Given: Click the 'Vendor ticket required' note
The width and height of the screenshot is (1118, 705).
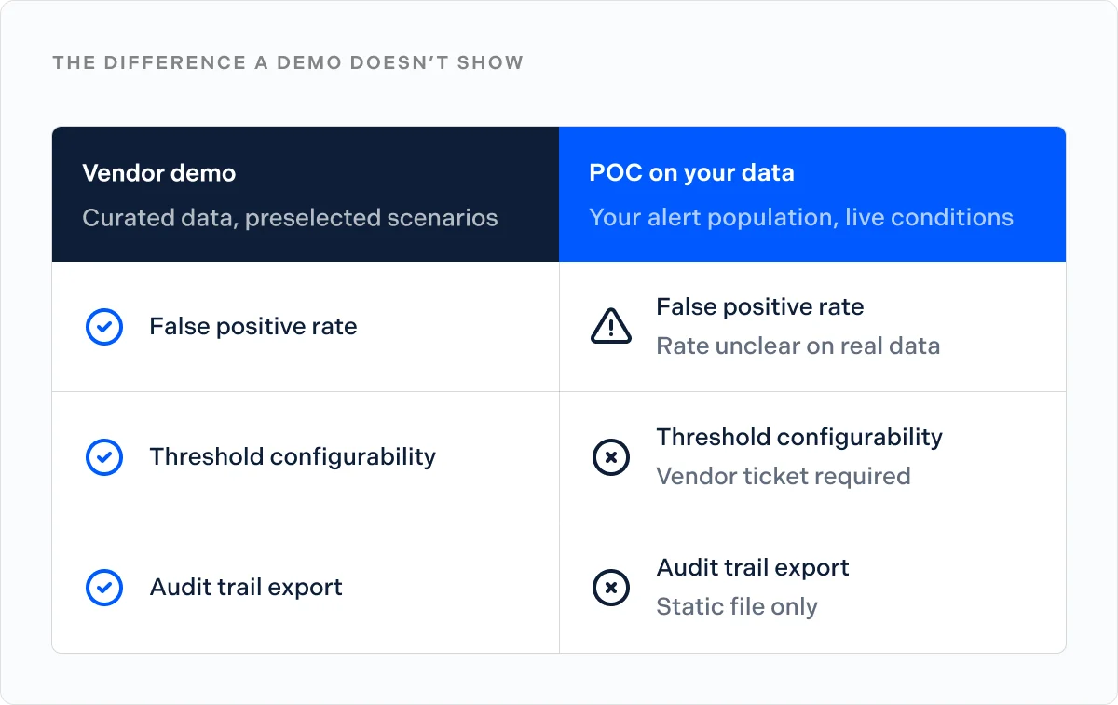Looking at the screenshot, I should pyautogui.click(x=784, y=477).
